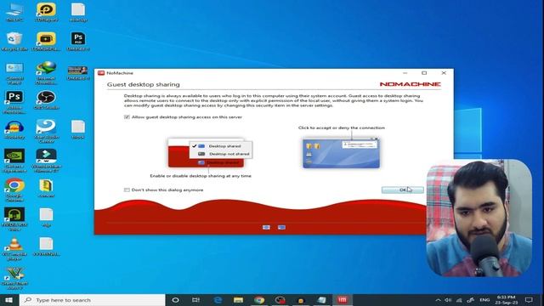Image resolution: width=544 pixels, height=306 pixels.
Task: Open the blue swirl cleaner desktop shortcut
Action: tap(46, 131)
